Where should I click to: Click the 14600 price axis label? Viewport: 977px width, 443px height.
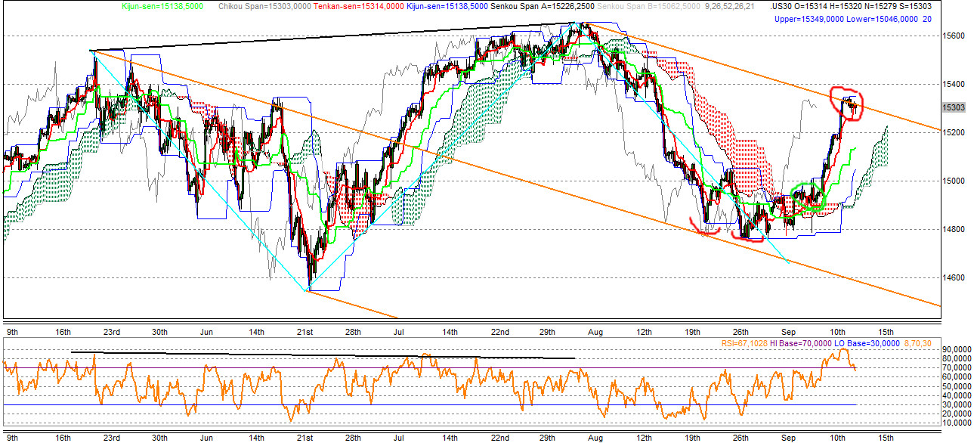[x=953, y=277]
